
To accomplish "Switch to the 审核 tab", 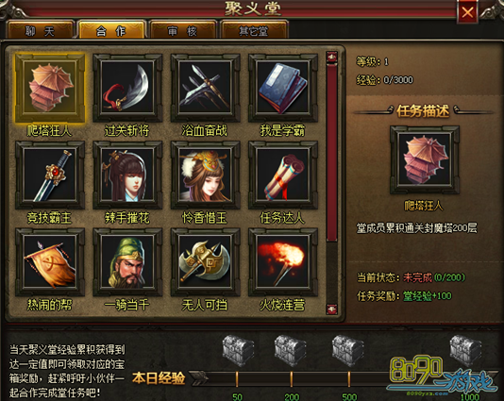I will click(182, 30).
